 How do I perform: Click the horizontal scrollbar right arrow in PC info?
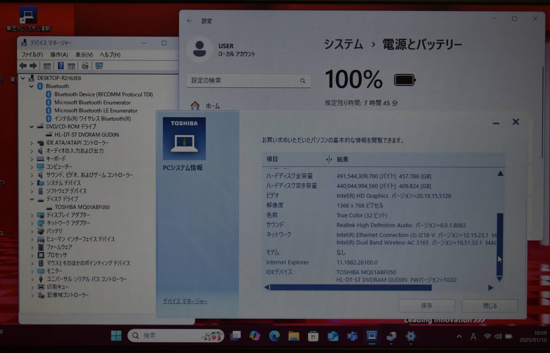click(490, 288)
